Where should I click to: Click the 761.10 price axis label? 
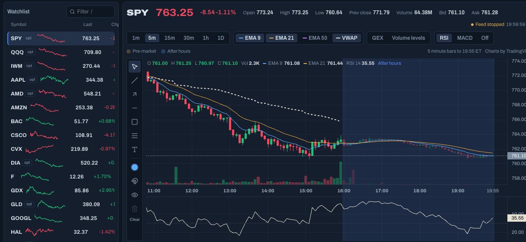[517, 156]
